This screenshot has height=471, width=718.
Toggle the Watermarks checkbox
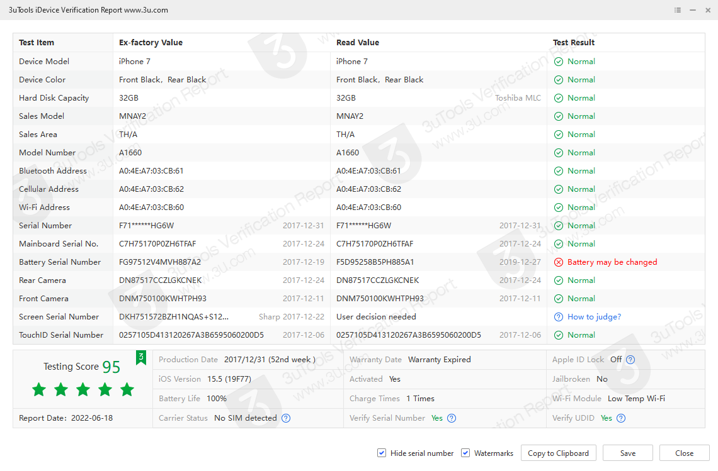tap(465, 453)
